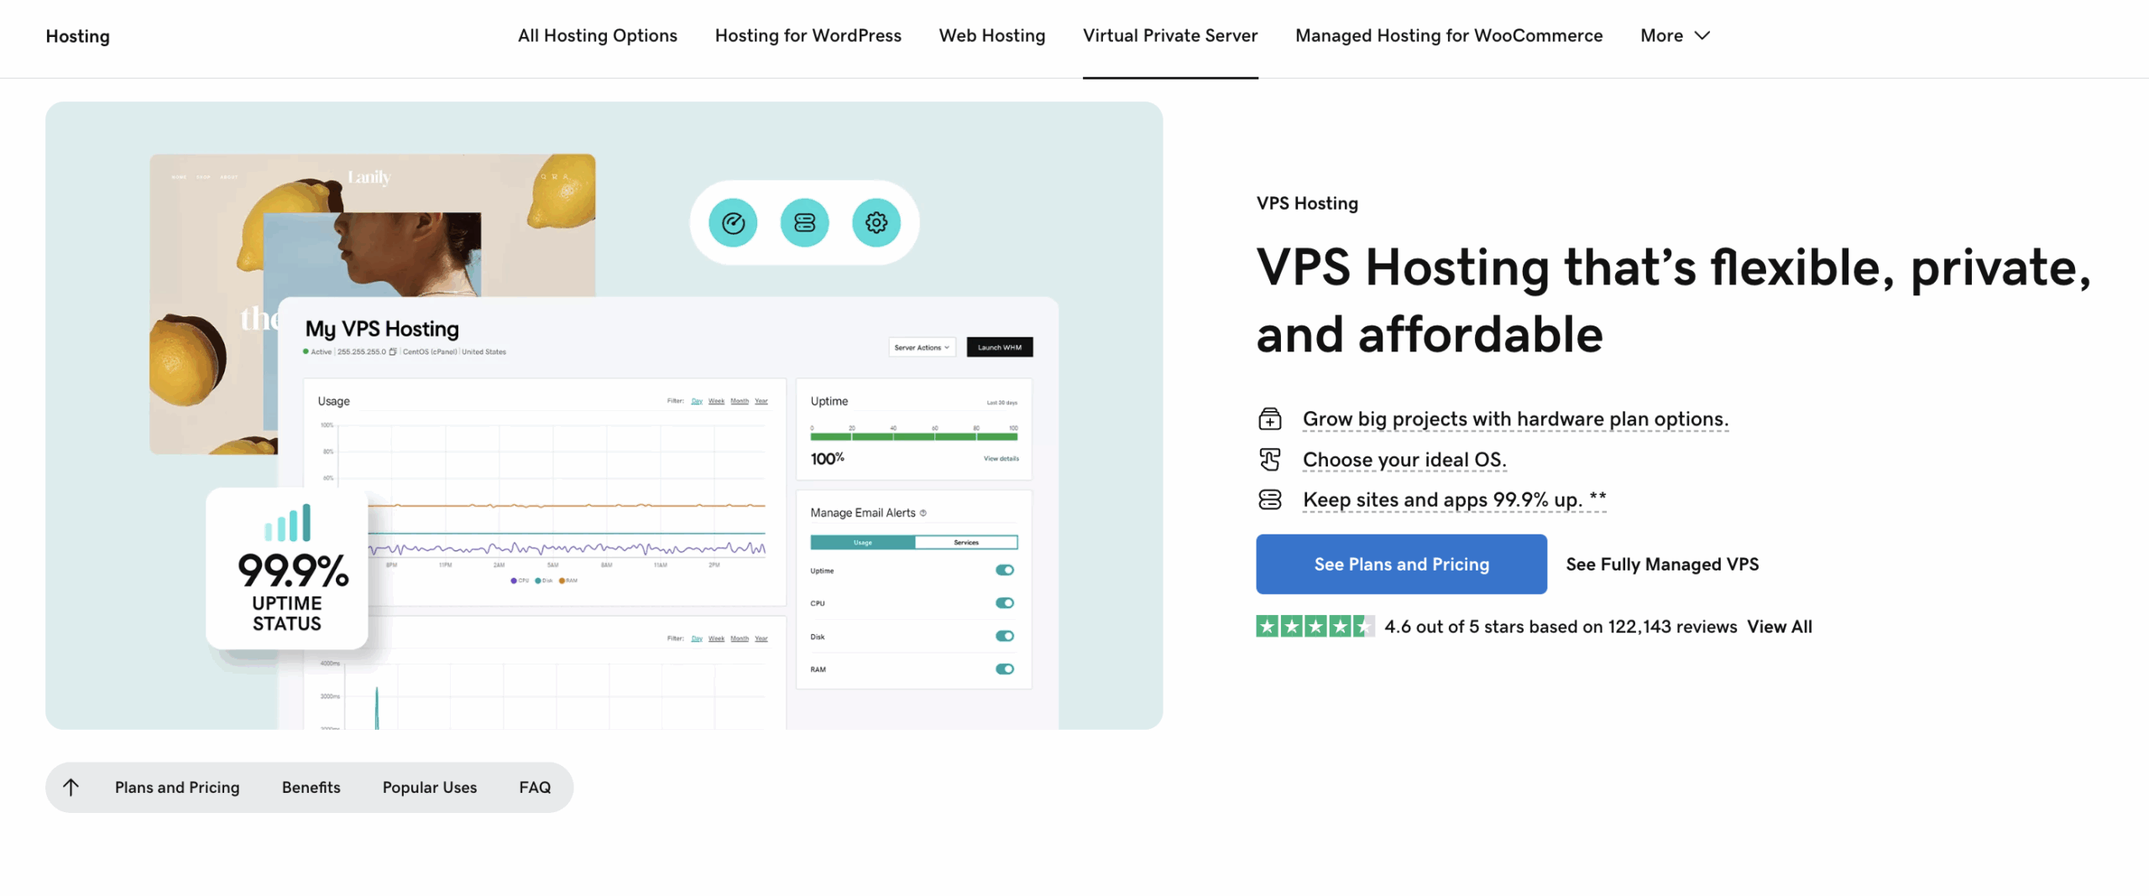Filter the lower chart by Year
Viewport: 2149px width, 896px height.
(x=761, y=638)
